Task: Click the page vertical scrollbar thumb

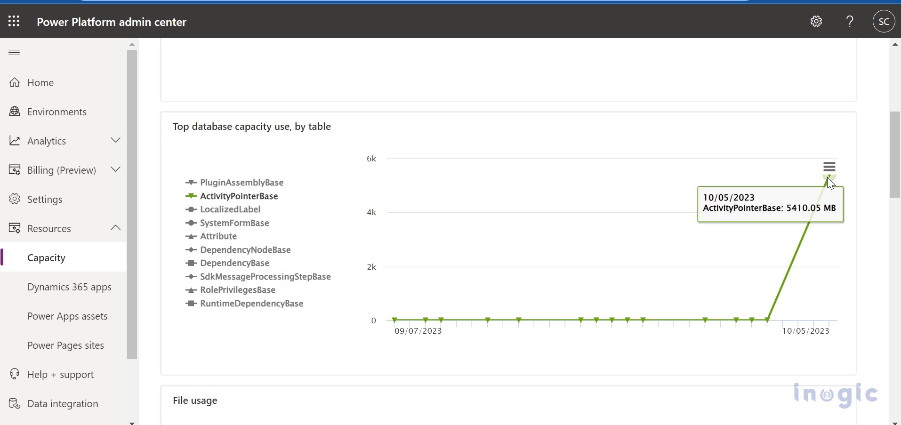Action: [895, 155]
